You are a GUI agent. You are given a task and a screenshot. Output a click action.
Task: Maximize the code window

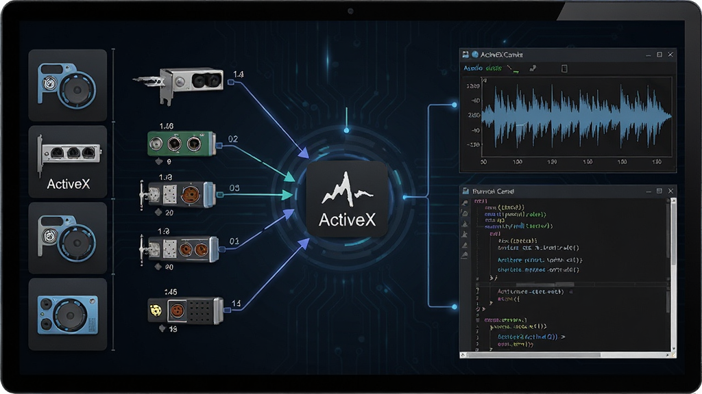pyautogui.click(x=659, y=191)
